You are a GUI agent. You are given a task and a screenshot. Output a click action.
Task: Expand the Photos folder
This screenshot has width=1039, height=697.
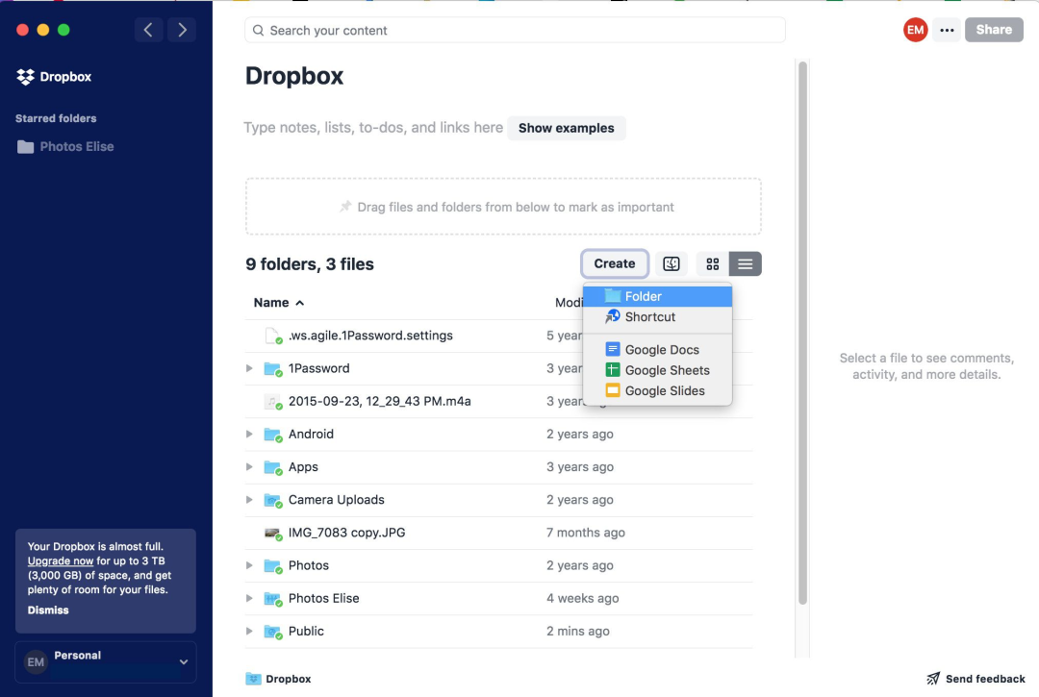pos(249,565)
